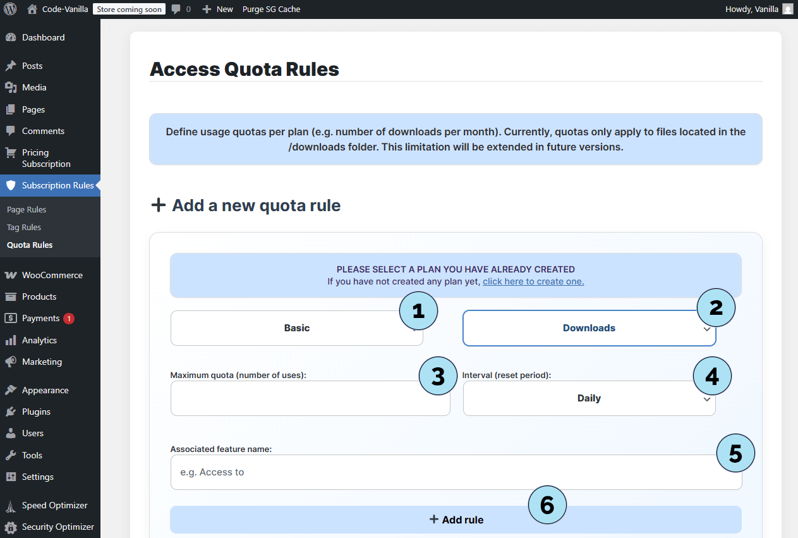
Task: Click the WordPress logo icon
Action: (10, 9)
